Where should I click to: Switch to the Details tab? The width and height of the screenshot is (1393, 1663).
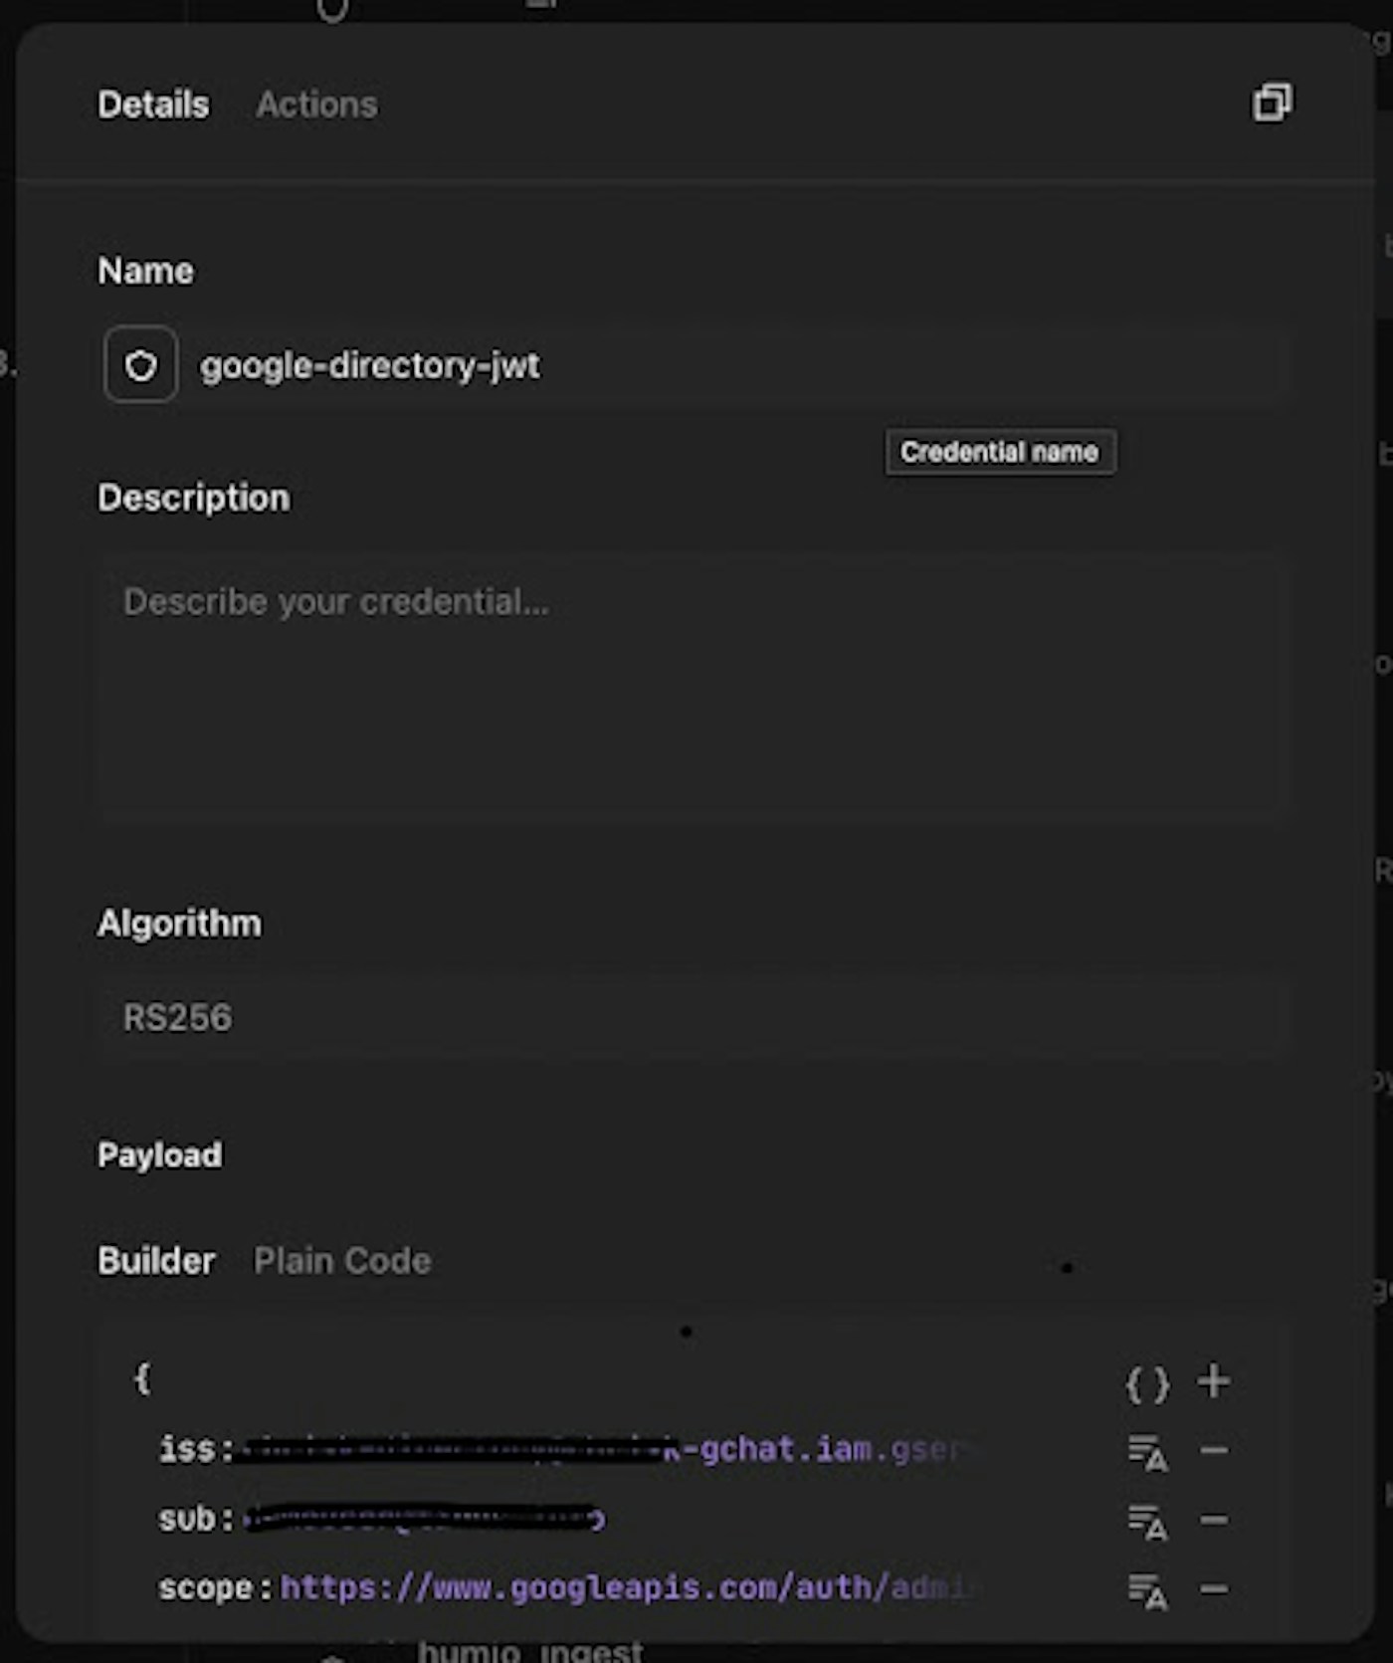pos(153,104)
